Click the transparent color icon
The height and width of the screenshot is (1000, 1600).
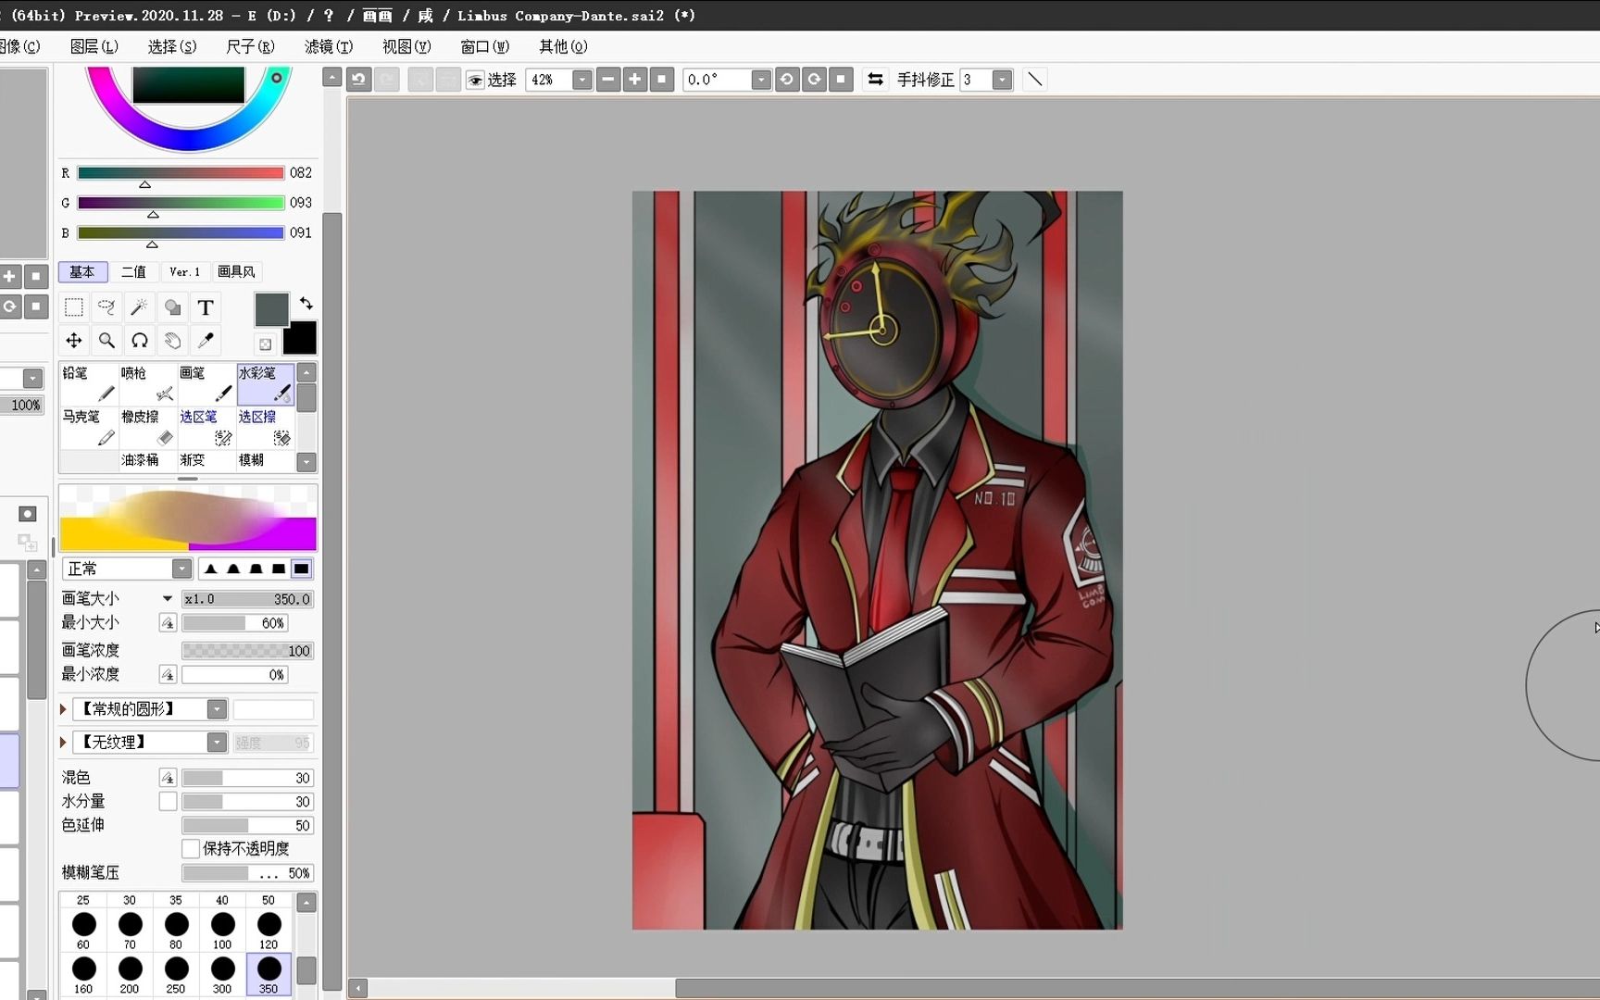266,344
